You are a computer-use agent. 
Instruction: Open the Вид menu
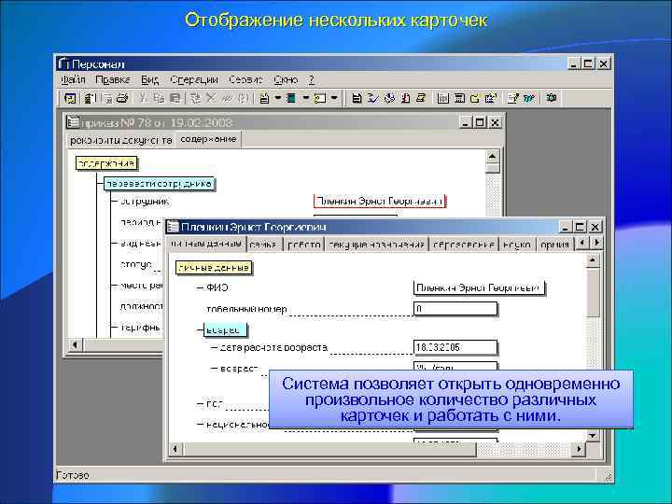click(150, 79)
